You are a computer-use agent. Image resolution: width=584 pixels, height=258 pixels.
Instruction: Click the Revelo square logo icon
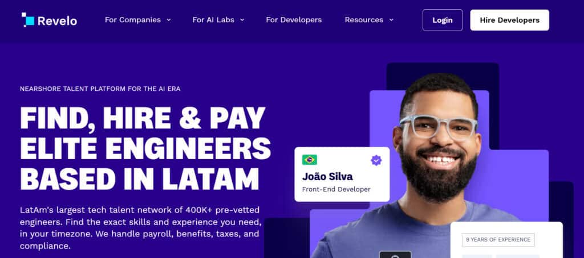[28, 20]
